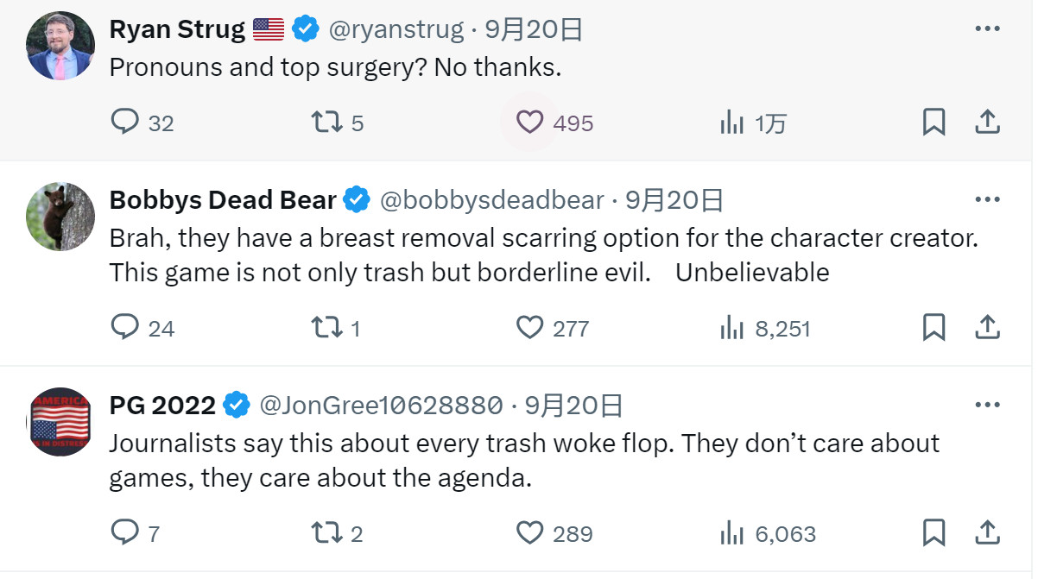
Task: Bookmark Bobbys Dead Bear's tweet
Action: (934, 327)
